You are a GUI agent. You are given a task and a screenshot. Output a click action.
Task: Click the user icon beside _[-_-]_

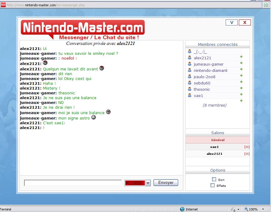(x=190, y=51)
